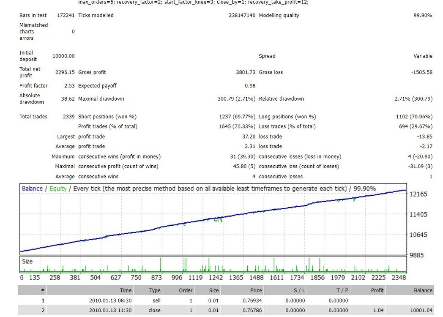Select Modelling quality value 99.90%
Image resolution: width=443 pixels, height=317 pixels.
tap(423, 15)
